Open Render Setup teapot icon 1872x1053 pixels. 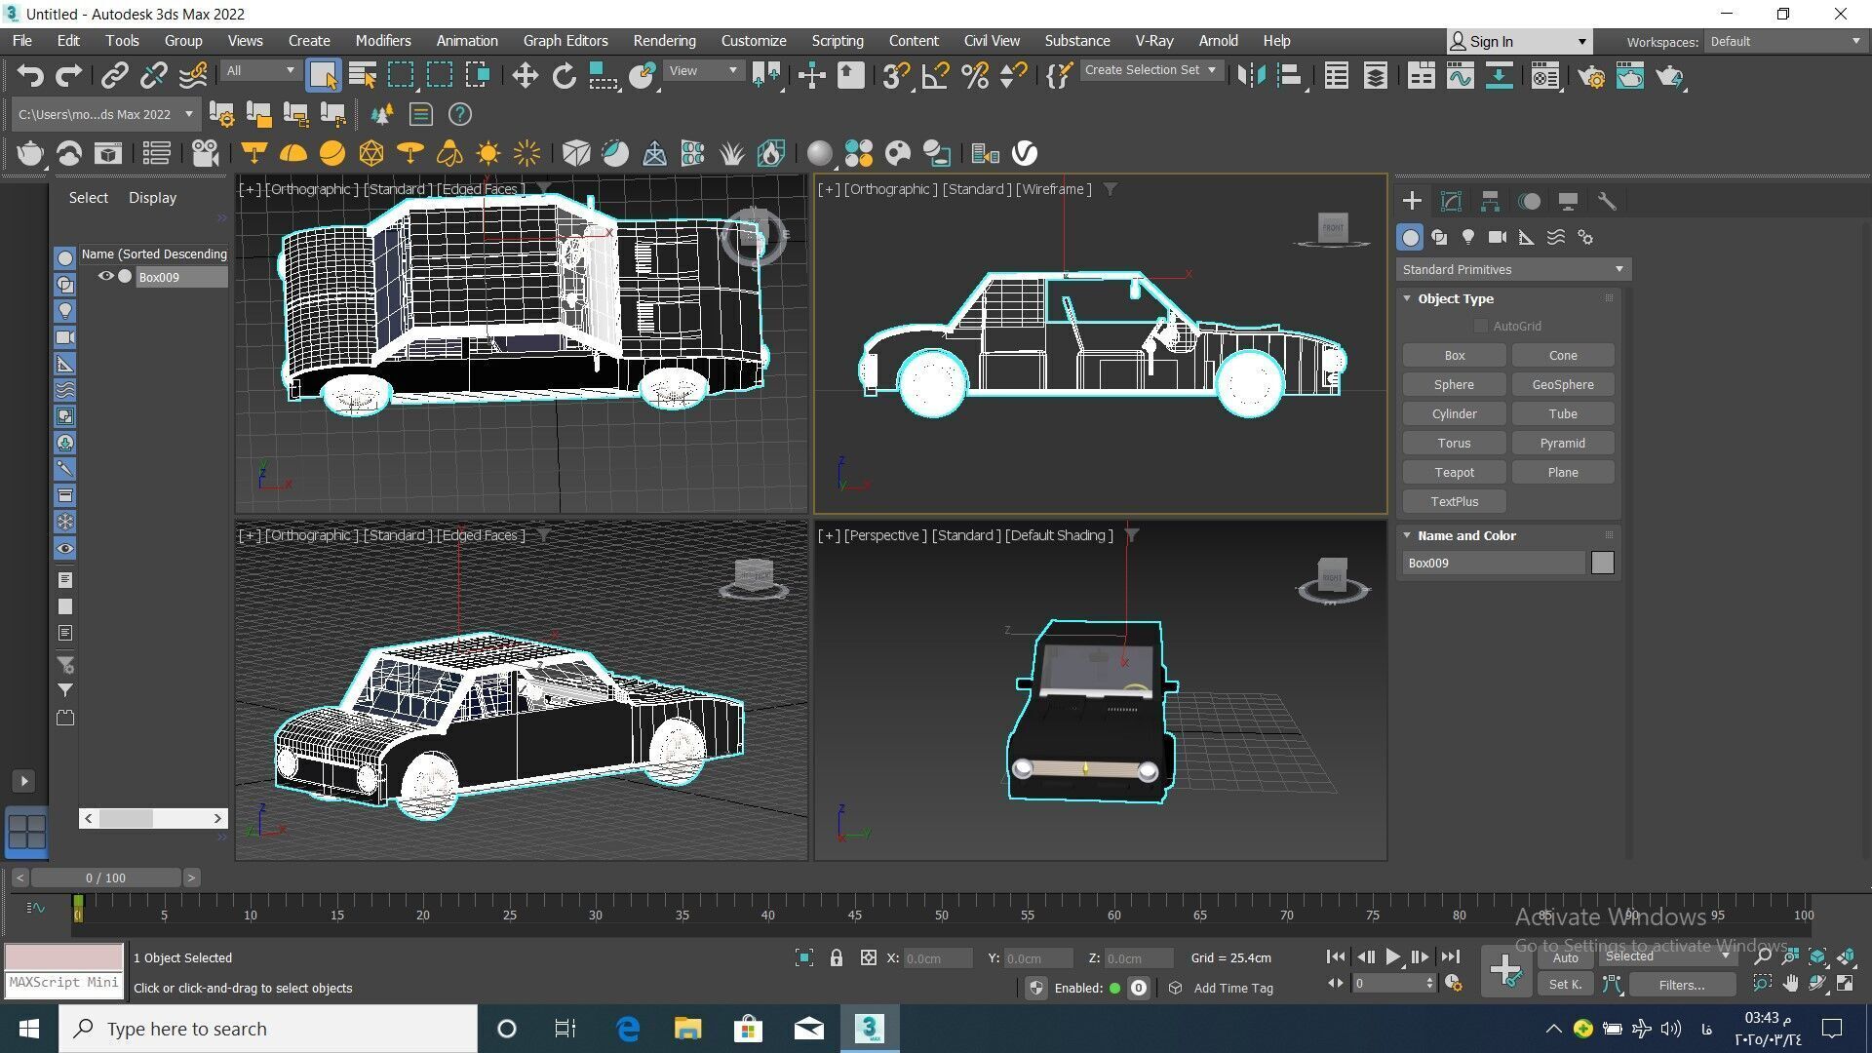point(1591,76)
